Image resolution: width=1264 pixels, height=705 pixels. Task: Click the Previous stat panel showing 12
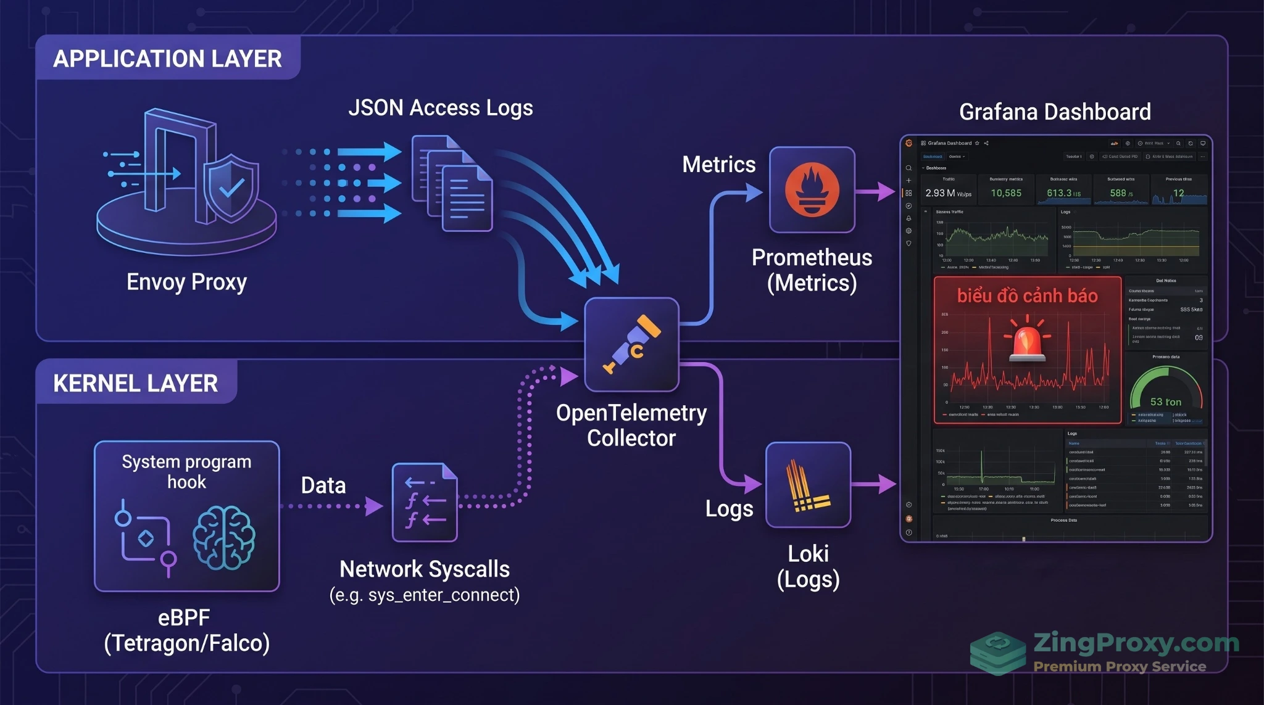click(1179, 190)
